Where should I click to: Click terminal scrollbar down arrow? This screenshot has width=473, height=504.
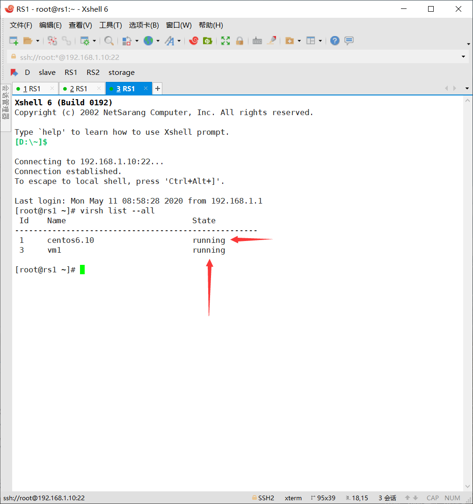468,486
